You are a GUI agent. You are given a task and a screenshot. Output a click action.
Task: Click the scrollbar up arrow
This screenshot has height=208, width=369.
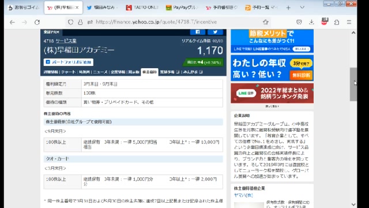coord(353,33)
